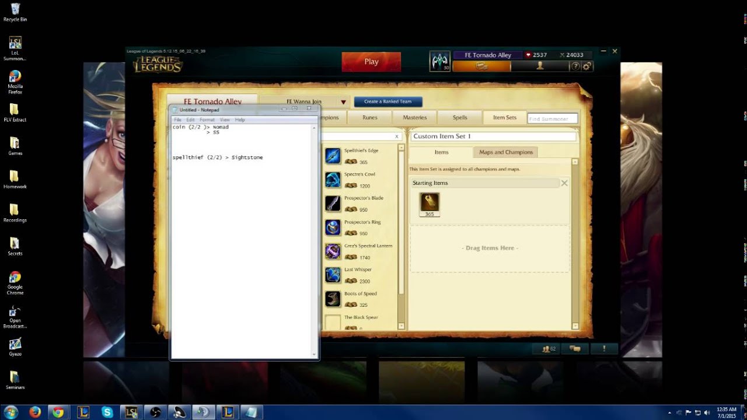The width and height of the screenshot is (747, 420).
Task: Select the Item Sets tab
Action: pyautogui.click(x=505, y=117)
